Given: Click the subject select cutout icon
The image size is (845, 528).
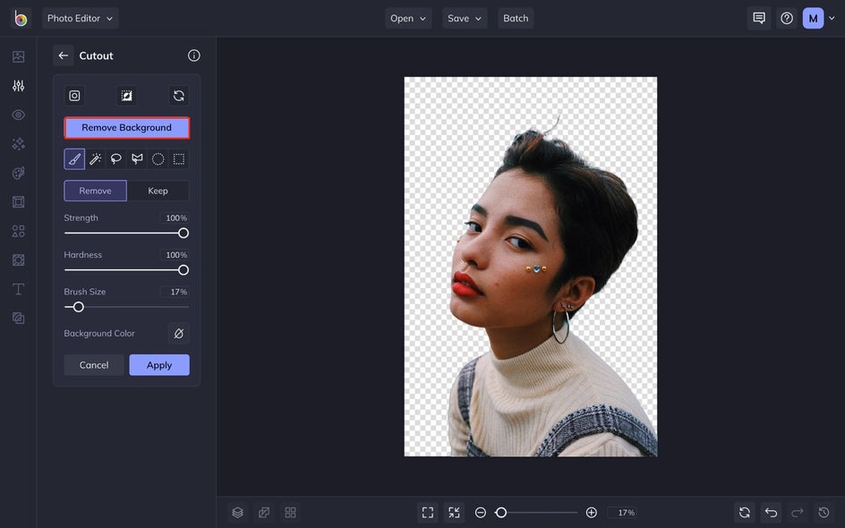Looking at the screenshot, I should (74, 96).
